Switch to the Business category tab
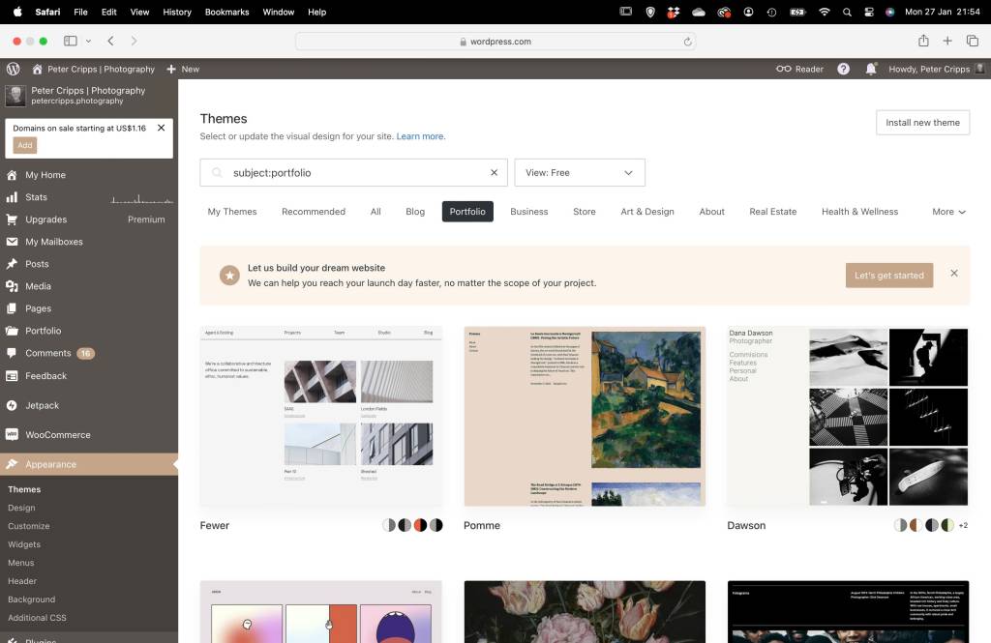The height and width of the screenshot is (643, 991). coord(528,212)
